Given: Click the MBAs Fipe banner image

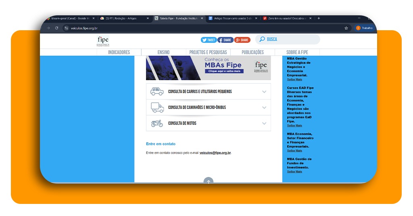Looking at the screenshot, I should pyautogui.click(x=208, y=68).
